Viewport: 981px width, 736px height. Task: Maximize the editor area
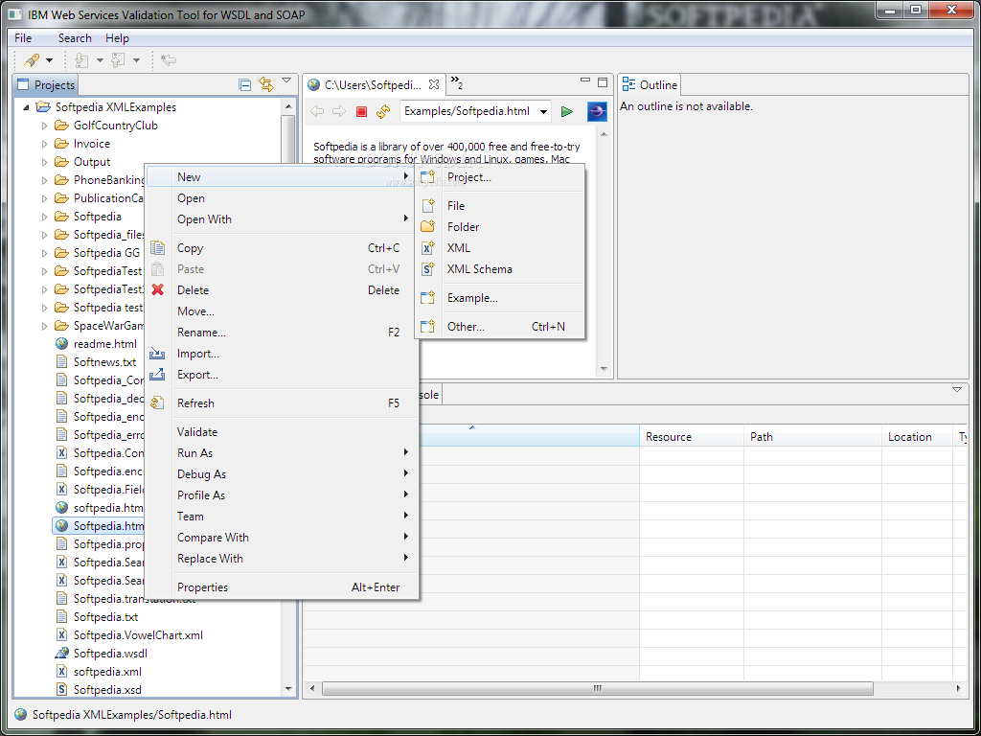(603, 82)
